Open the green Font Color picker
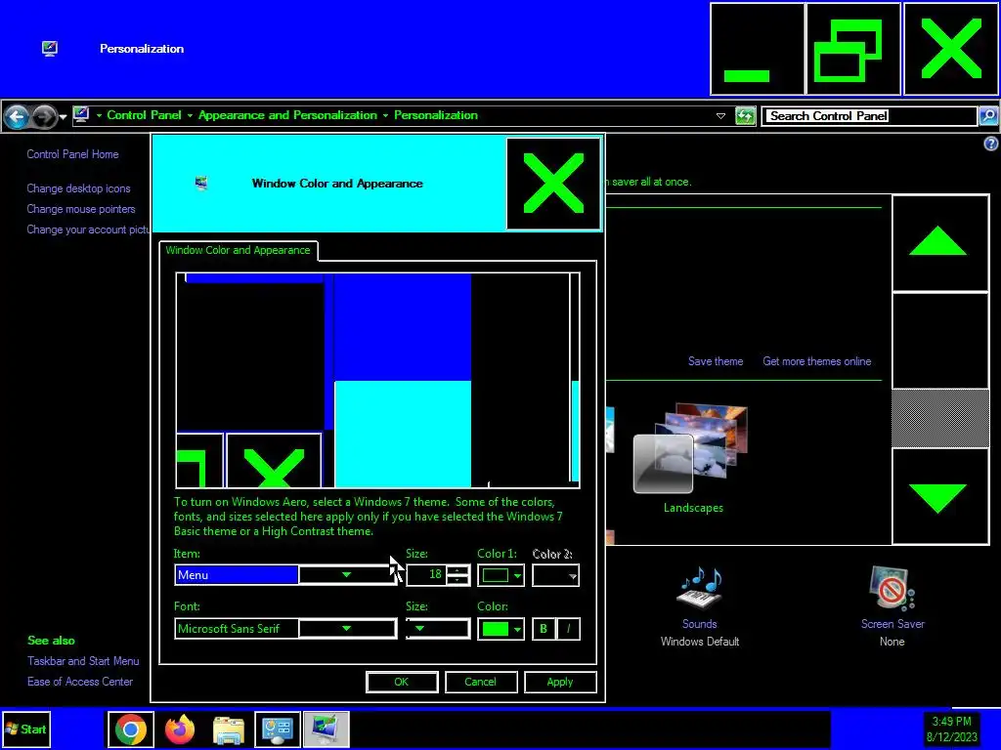Image resolution: width=1001 pixels, height=750 pixels. [x=501, y=629]
